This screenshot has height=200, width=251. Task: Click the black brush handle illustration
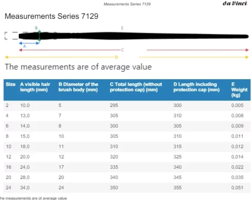(134, 36)
